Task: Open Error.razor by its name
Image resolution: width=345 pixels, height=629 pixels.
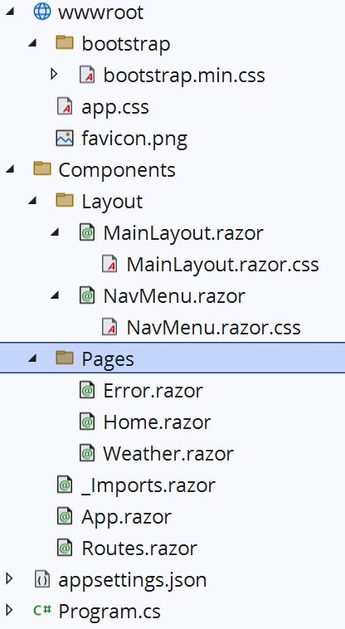Action: point(153,390)
